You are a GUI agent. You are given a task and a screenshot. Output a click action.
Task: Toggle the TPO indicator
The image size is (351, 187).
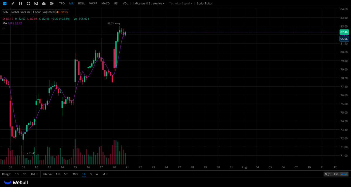tap(62, 4)
